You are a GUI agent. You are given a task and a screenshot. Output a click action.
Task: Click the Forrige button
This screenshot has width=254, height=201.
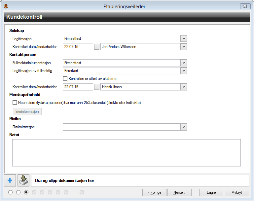[x=154, y=192]
